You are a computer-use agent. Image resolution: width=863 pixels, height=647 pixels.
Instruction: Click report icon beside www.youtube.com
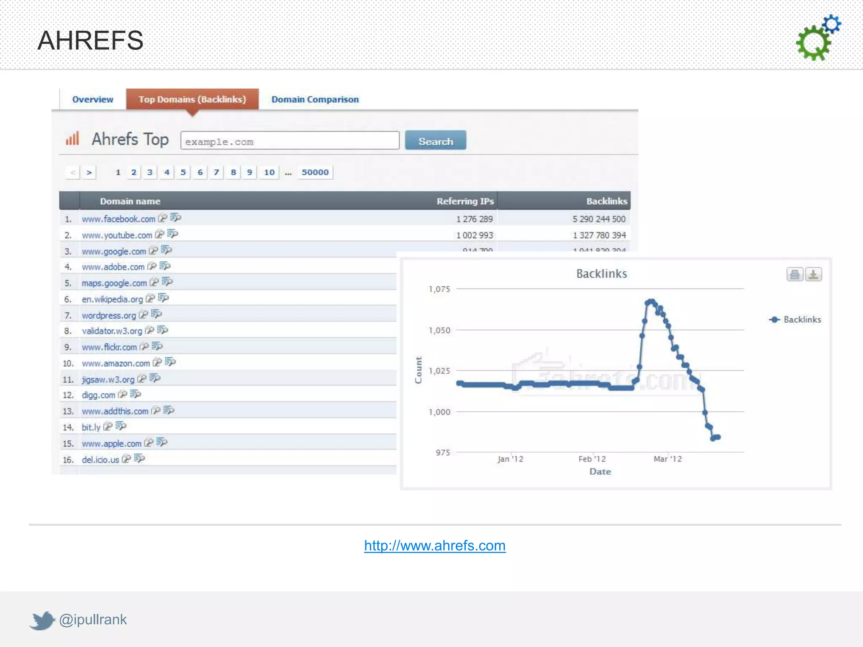pos(173,234)
